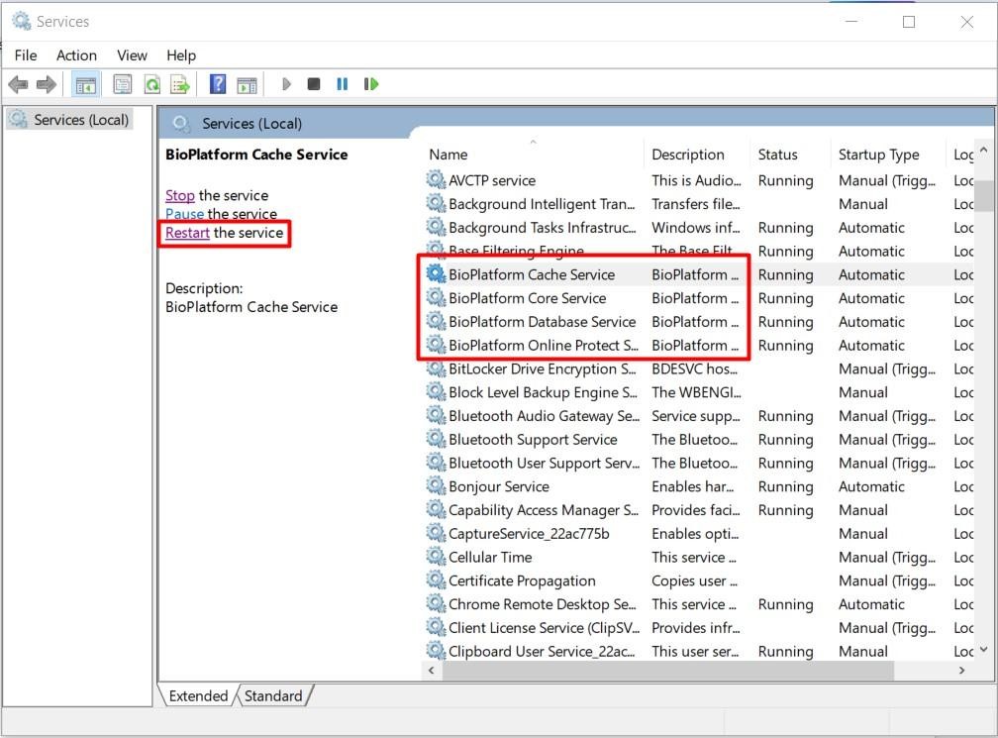
Task: Open the File menu
Action: (x=26, y=55)
